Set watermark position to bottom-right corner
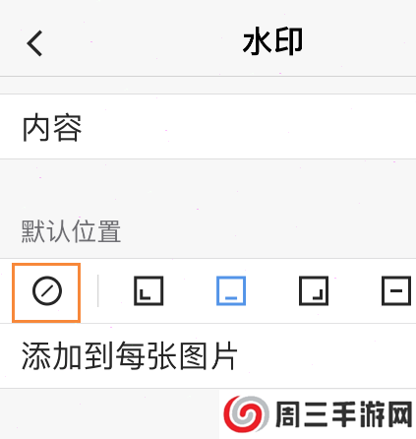The width and height of the screenshot is (416, 439). point(314,291)
